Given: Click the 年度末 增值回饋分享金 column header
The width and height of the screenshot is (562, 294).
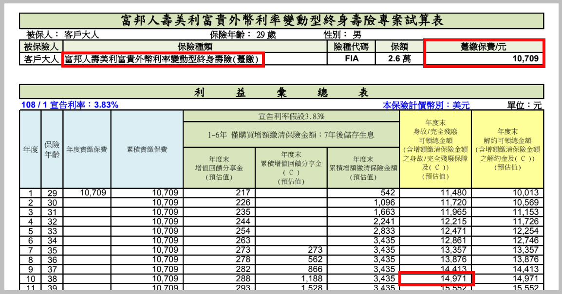Looking at the screenshot, I should pos(219,168).
